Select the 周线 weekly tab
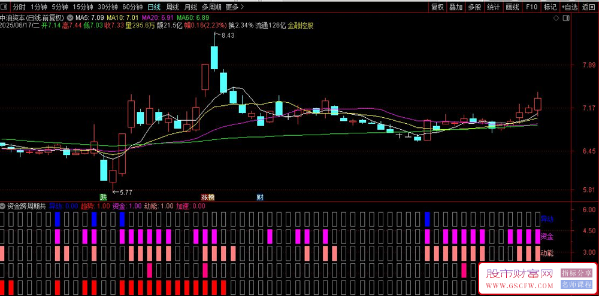The image size is (599, 296). [x=173, y=7]
